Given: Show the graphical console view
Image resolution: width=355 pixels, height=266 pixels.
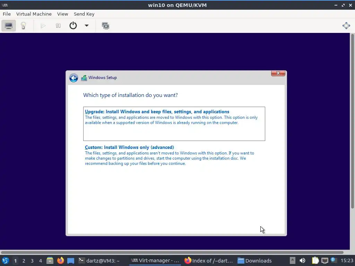Looking at the screenshot, I should point(9,26).
